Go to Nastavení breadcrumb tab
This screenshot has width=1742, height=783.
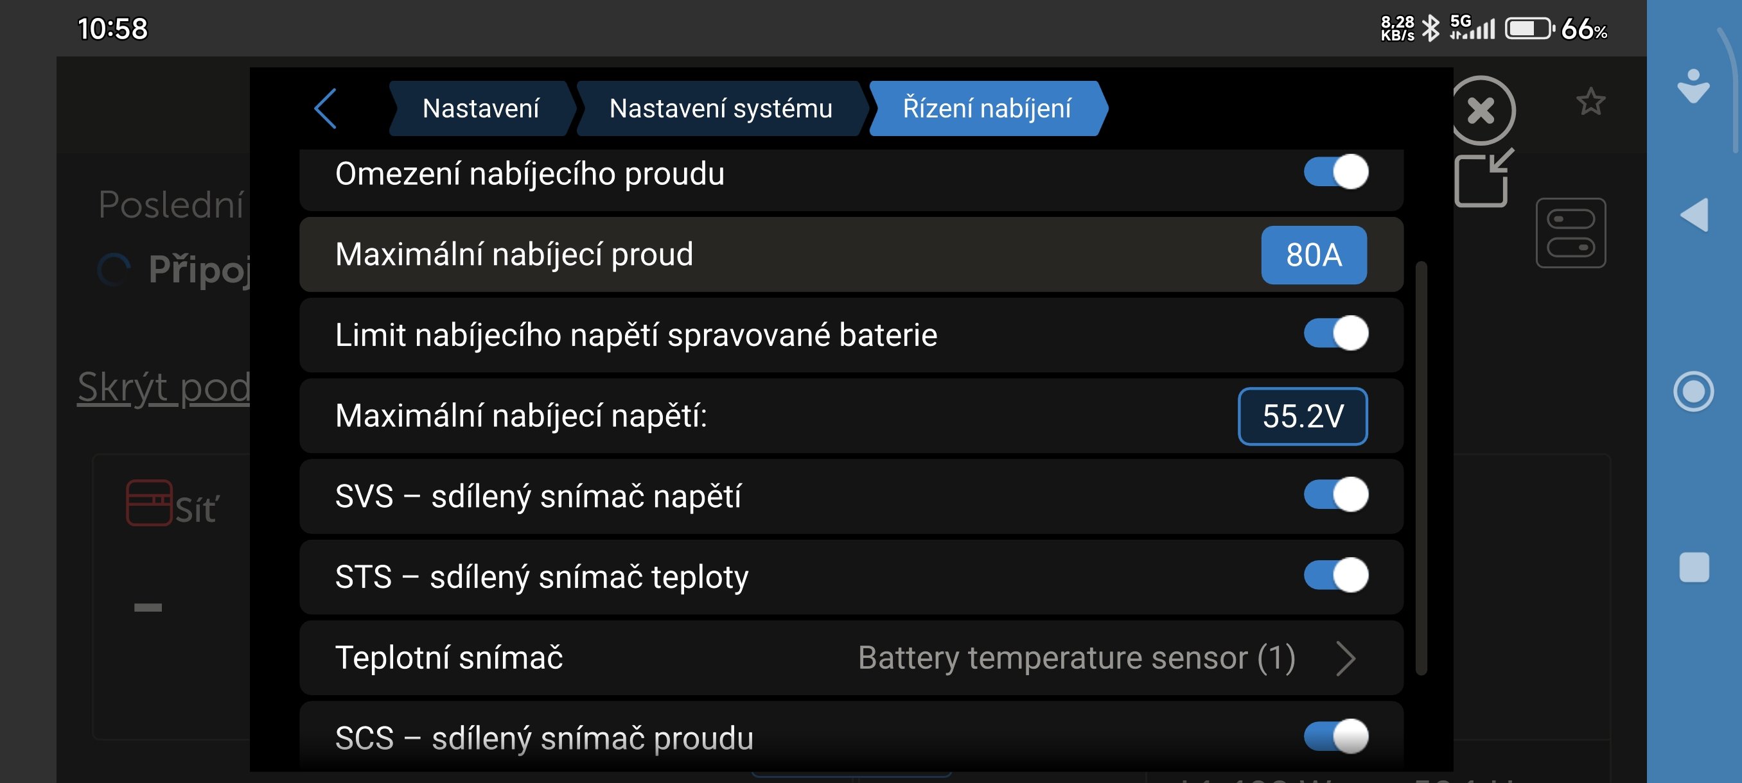pos(481,108)
